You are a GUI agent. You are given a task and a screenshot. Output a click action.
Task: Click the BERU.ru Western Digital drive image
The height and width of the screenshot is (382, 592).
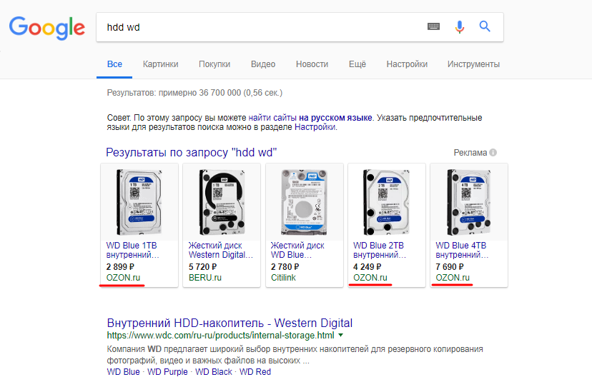[222, 202]
